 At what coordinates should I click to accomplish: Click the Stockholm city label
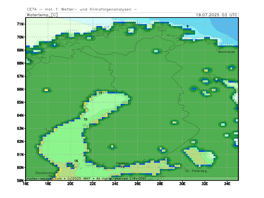[44, 173]
